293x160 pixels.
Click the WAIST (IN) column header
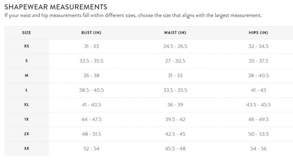point(175,33)
